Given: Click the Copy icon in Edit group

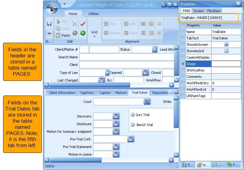Looking at the screenshot, I should [58, 28].
